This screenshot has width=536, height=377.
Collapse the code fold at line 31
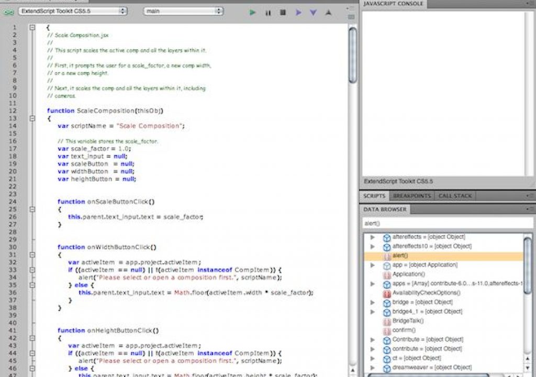(x=32, y=255)
